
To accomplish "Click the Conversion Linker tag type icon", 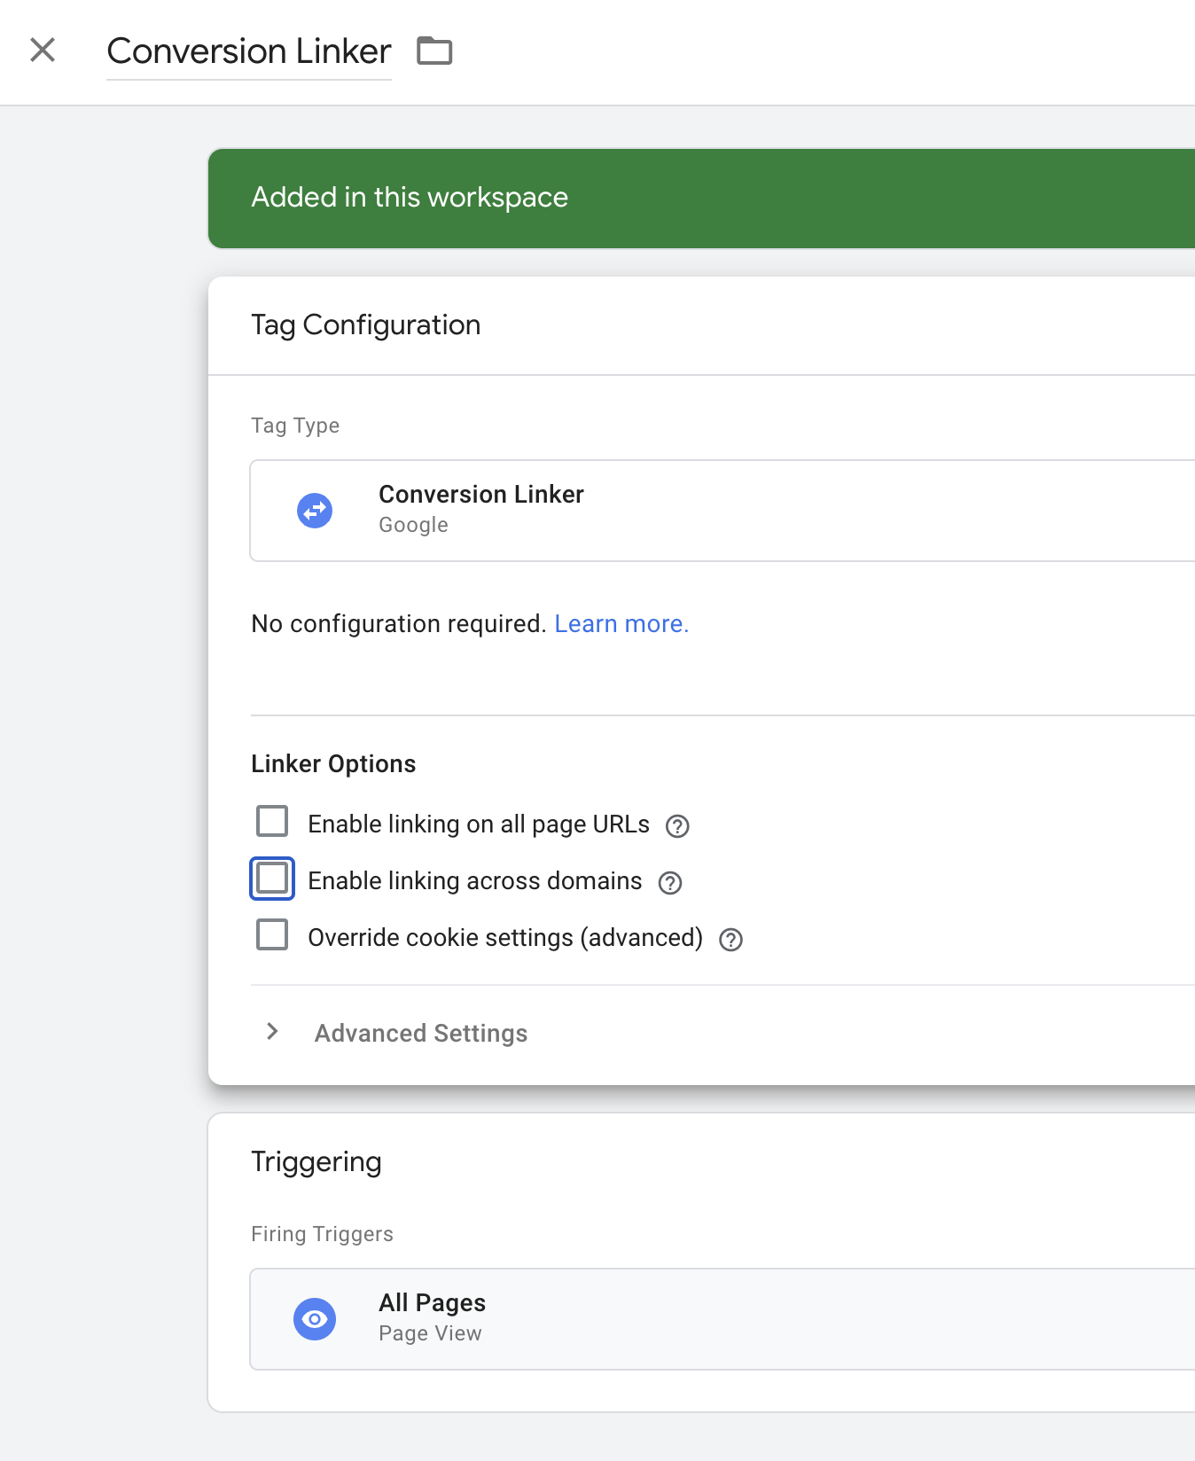I will point(315,511).
